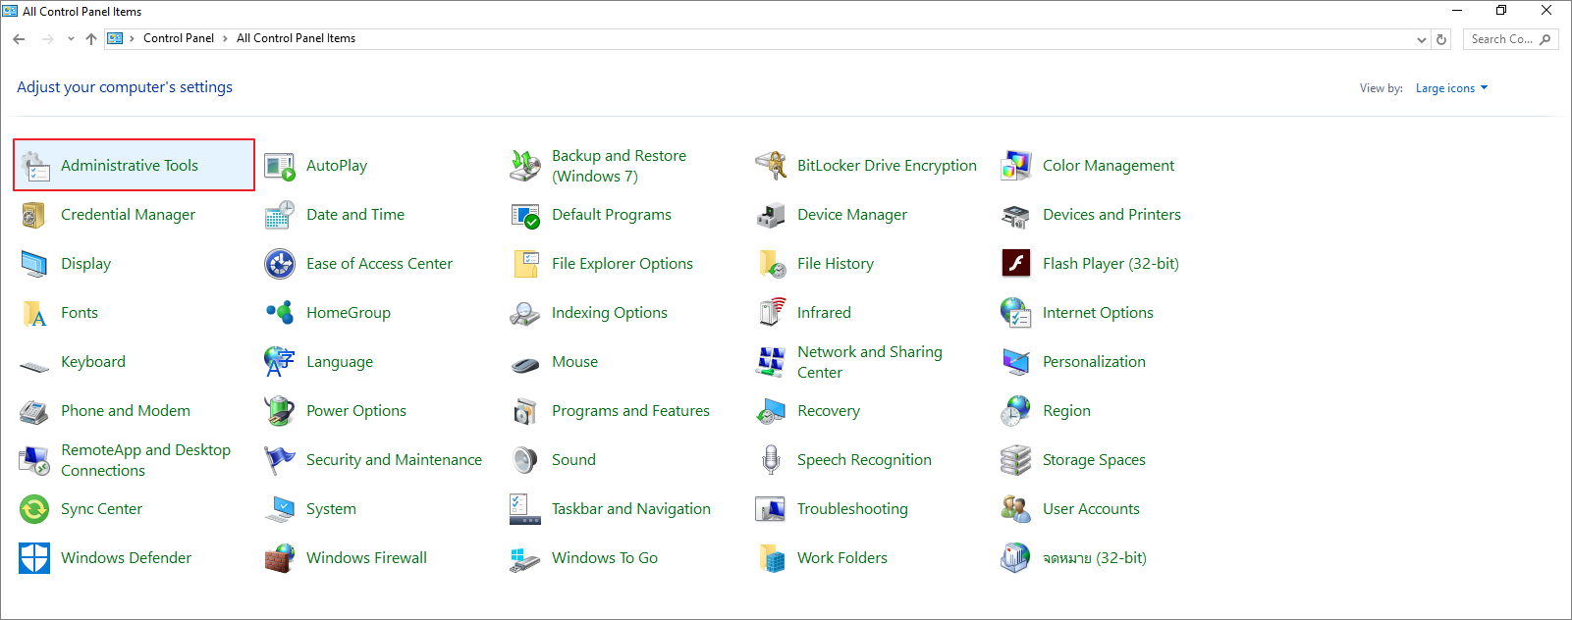The image size is (1572, 620).
Task: Open the Windows Firewall brick wall icon
Action: coord(280,558)
